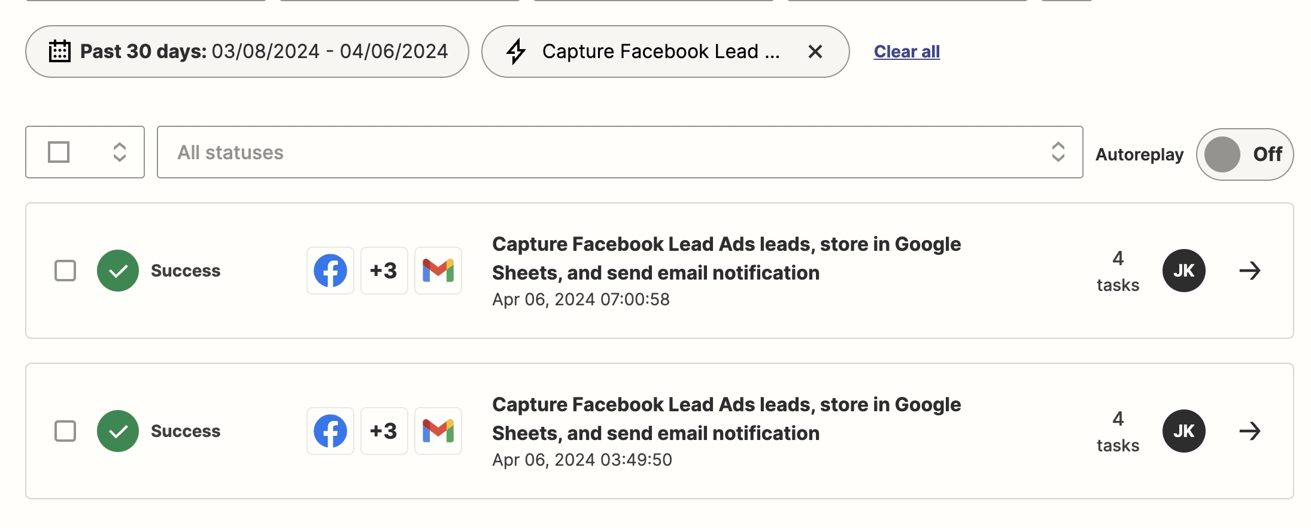1311x528 pixels.
Task: Toggle the Autoreplay switch
Action: [x=1244, y=154]
